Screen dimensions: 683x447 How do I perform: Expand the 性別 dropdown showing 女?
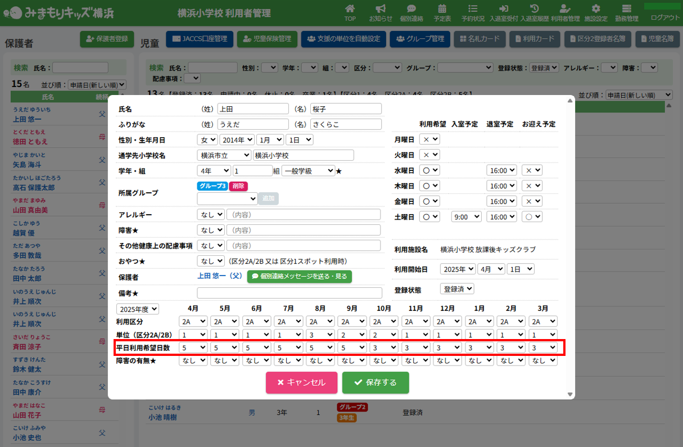(206, 139)
